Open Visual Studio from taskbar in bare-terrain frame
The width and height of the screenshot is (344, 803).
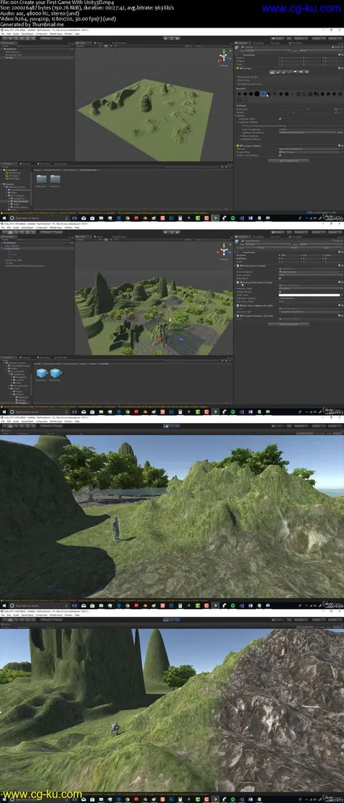click(241, 218)
